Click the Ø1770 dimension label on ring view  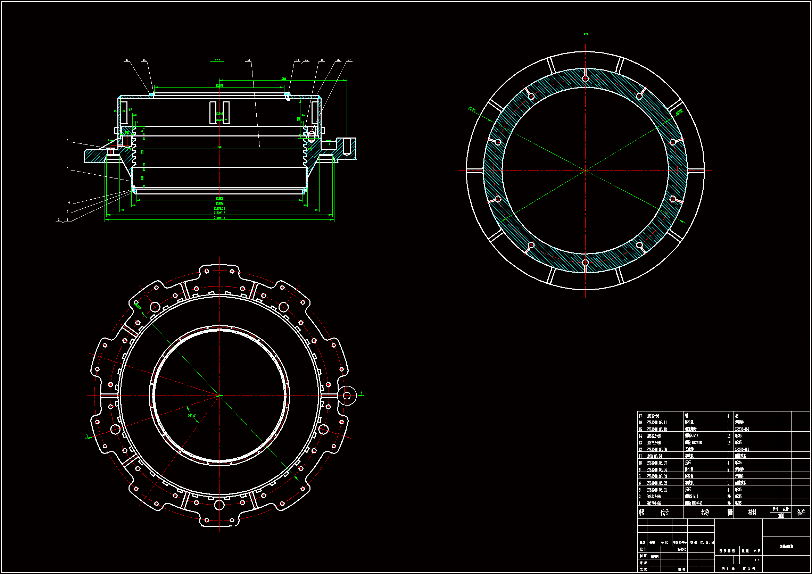coord(472,109)
